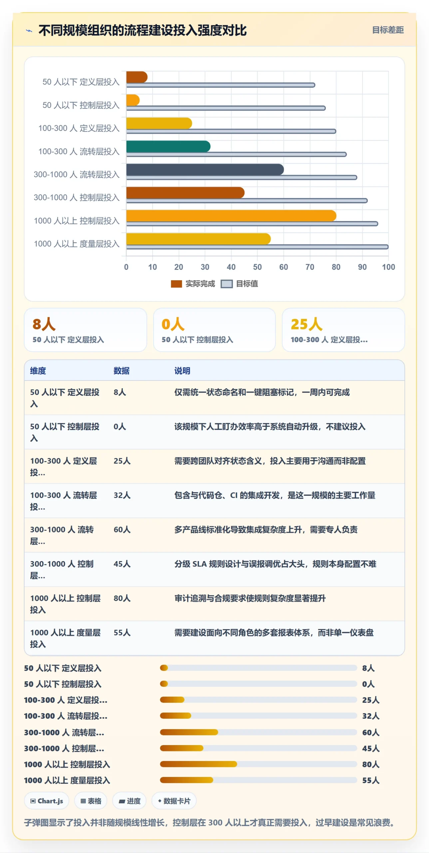The width and height of the screenshot is (429, 853).
Task: Select the teal 100-300 人 流转层投入 chart bar
Action: 168,146
